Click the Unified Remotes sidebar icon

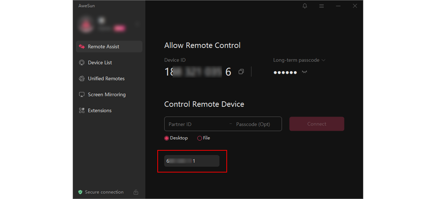(x=82, y=78)
